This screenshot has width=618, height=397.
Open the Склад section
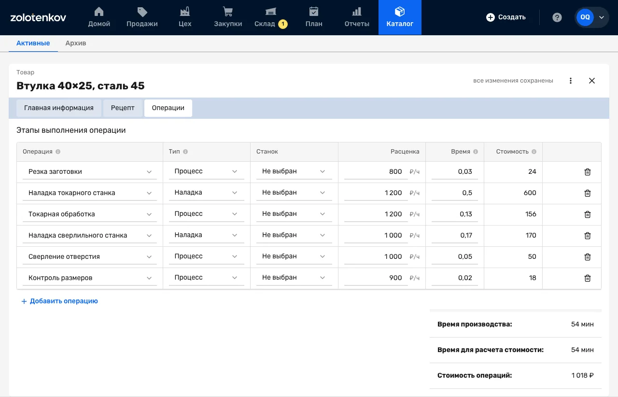tap(271, 17)
